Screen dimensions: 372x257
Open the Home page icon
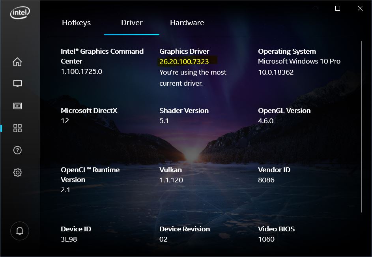coord(17,62)
